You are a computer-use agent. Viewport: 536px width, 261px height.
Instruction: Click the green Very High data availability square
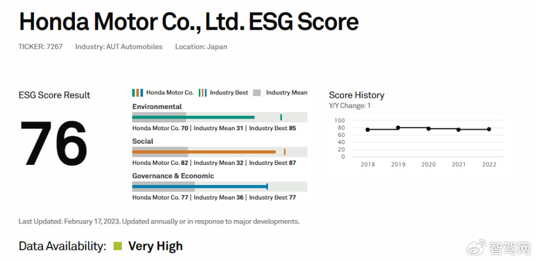point(118,246)
